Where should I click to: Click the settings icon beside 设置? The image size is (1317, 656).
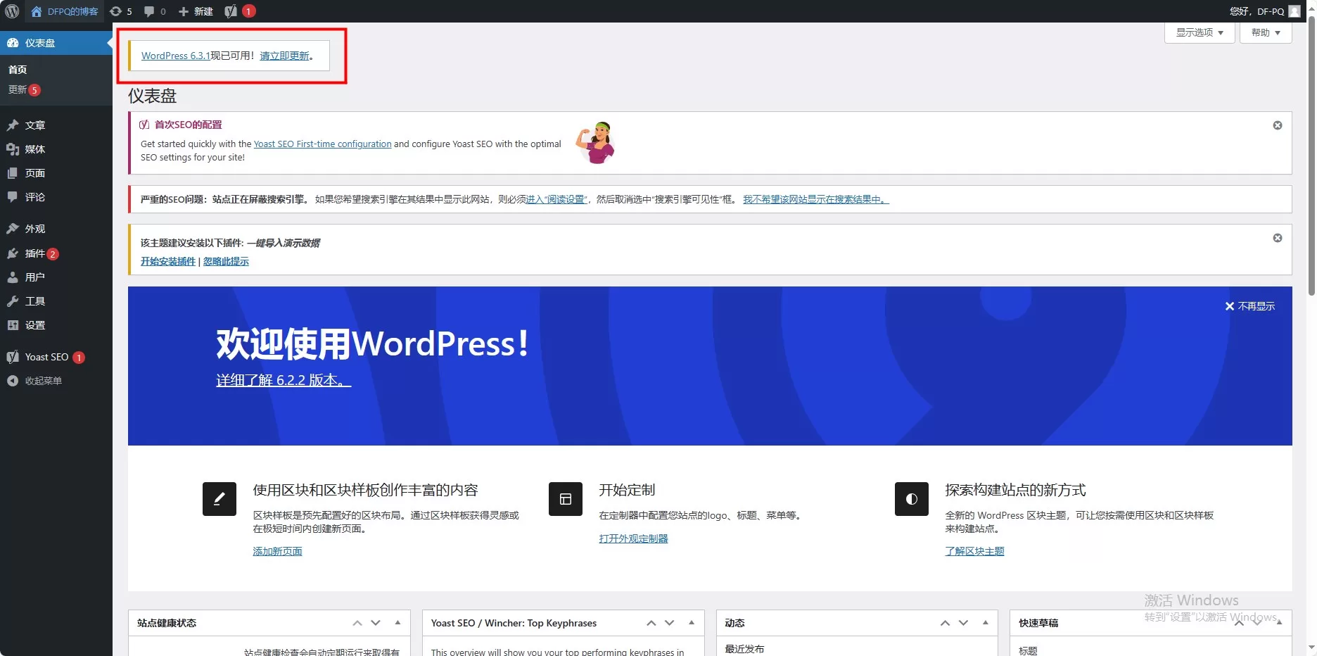[x=13, y=325]
